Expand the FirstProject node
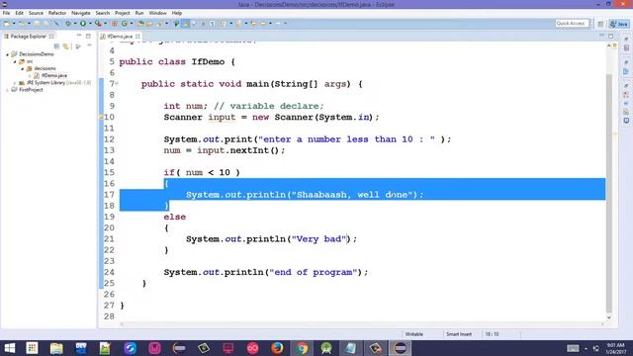633x356 pixels. click(7, 90)
